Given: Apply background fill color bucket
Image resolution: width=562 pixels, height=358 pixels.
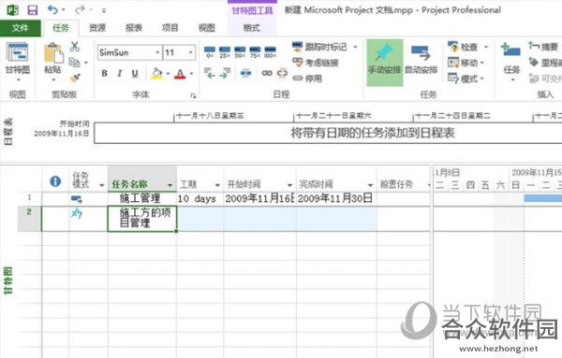Looking at the screenshot, I should [x=156, y=73].
